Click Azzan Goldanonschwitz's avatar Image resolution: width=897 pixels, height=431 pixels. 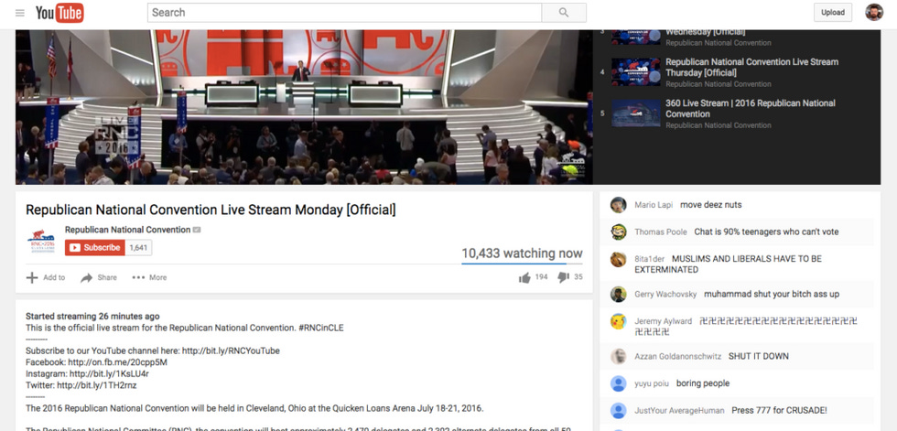pos(618,356)
